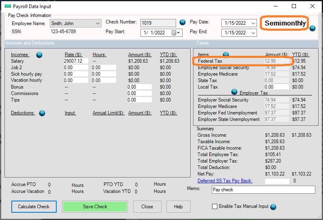Enable Tax Manual Input checkbox

click(215, 207)
